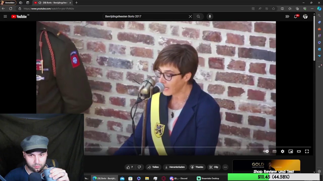Reload the page

point(11,9)
